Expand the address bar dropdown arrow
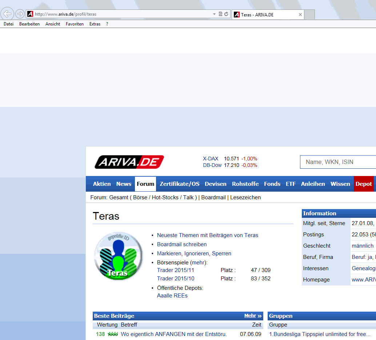This screenshot has height=340, width=376. tap(214, 14)
